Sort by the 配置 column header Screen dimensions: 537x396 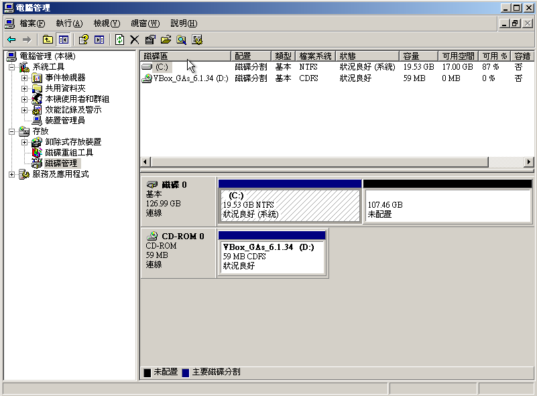pyautogui.click(x=251, y=56)
